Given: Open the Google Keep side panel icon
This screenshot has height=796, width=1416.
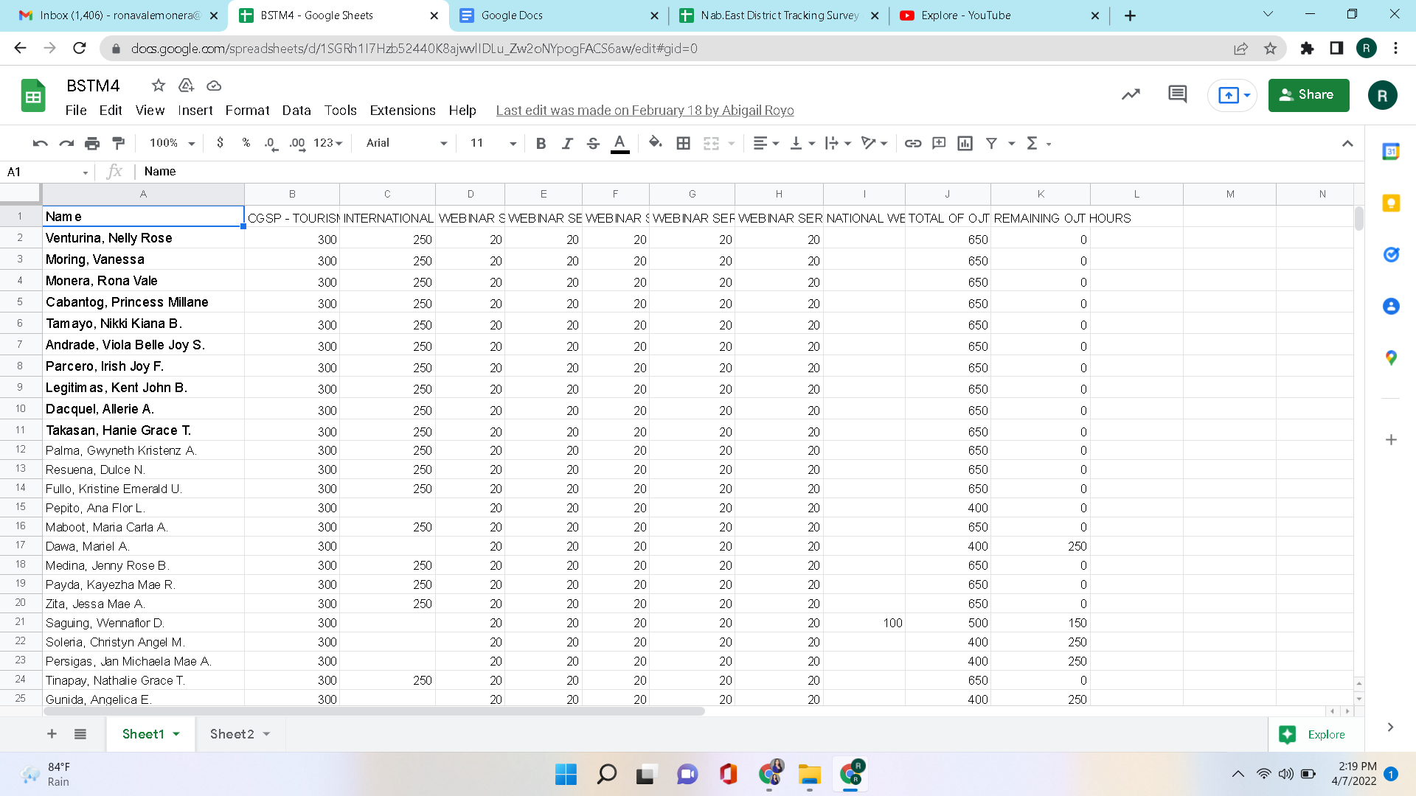Looking at the screenshot, I should 1391,203.
